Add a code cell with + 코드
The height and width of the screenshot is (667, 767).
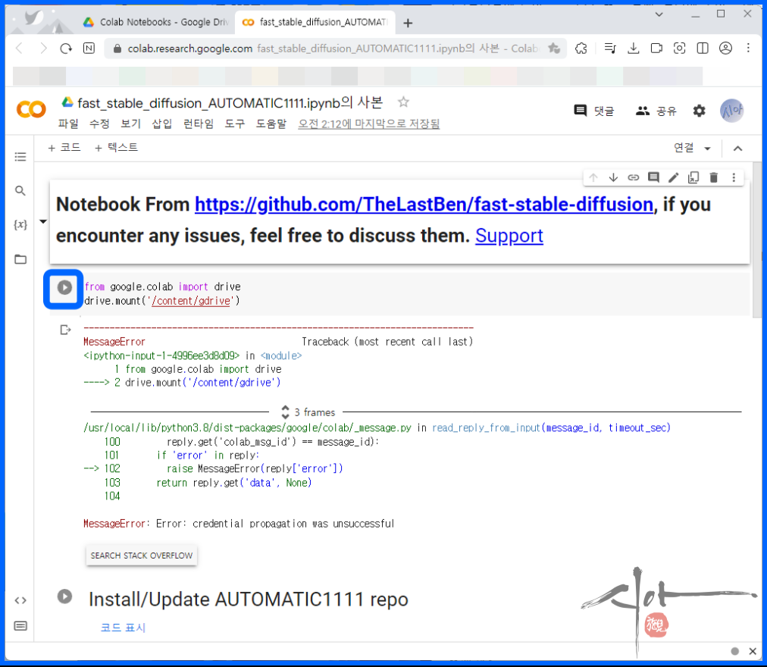tap(64, 148)
